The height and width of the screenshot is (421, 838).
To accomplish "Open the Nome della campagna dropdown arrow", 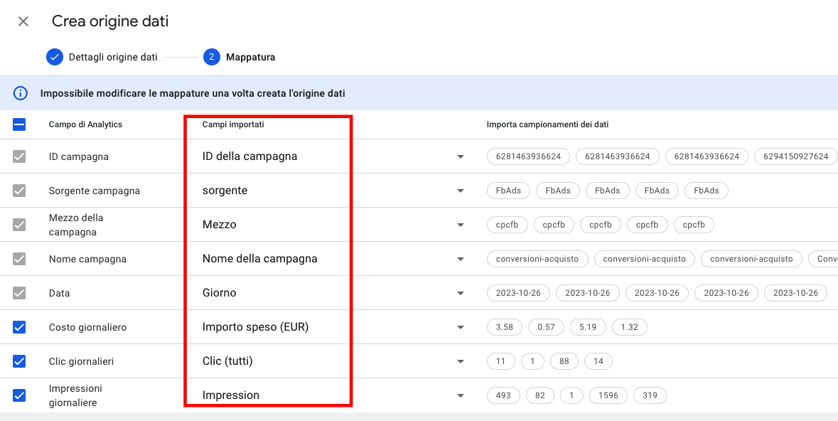I will pyautogui.click(x=460, y=260).
